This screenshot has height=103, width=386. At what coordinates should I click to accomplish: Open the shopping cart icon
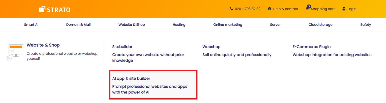pos(307,9)
